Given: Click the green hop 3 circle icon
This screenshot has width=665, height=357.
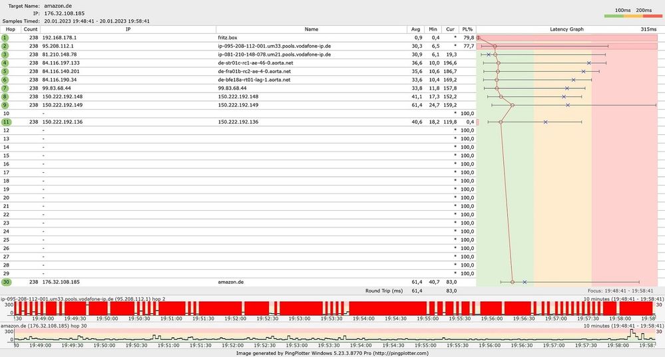Looking at the screenshot, I should coord(5,55).
